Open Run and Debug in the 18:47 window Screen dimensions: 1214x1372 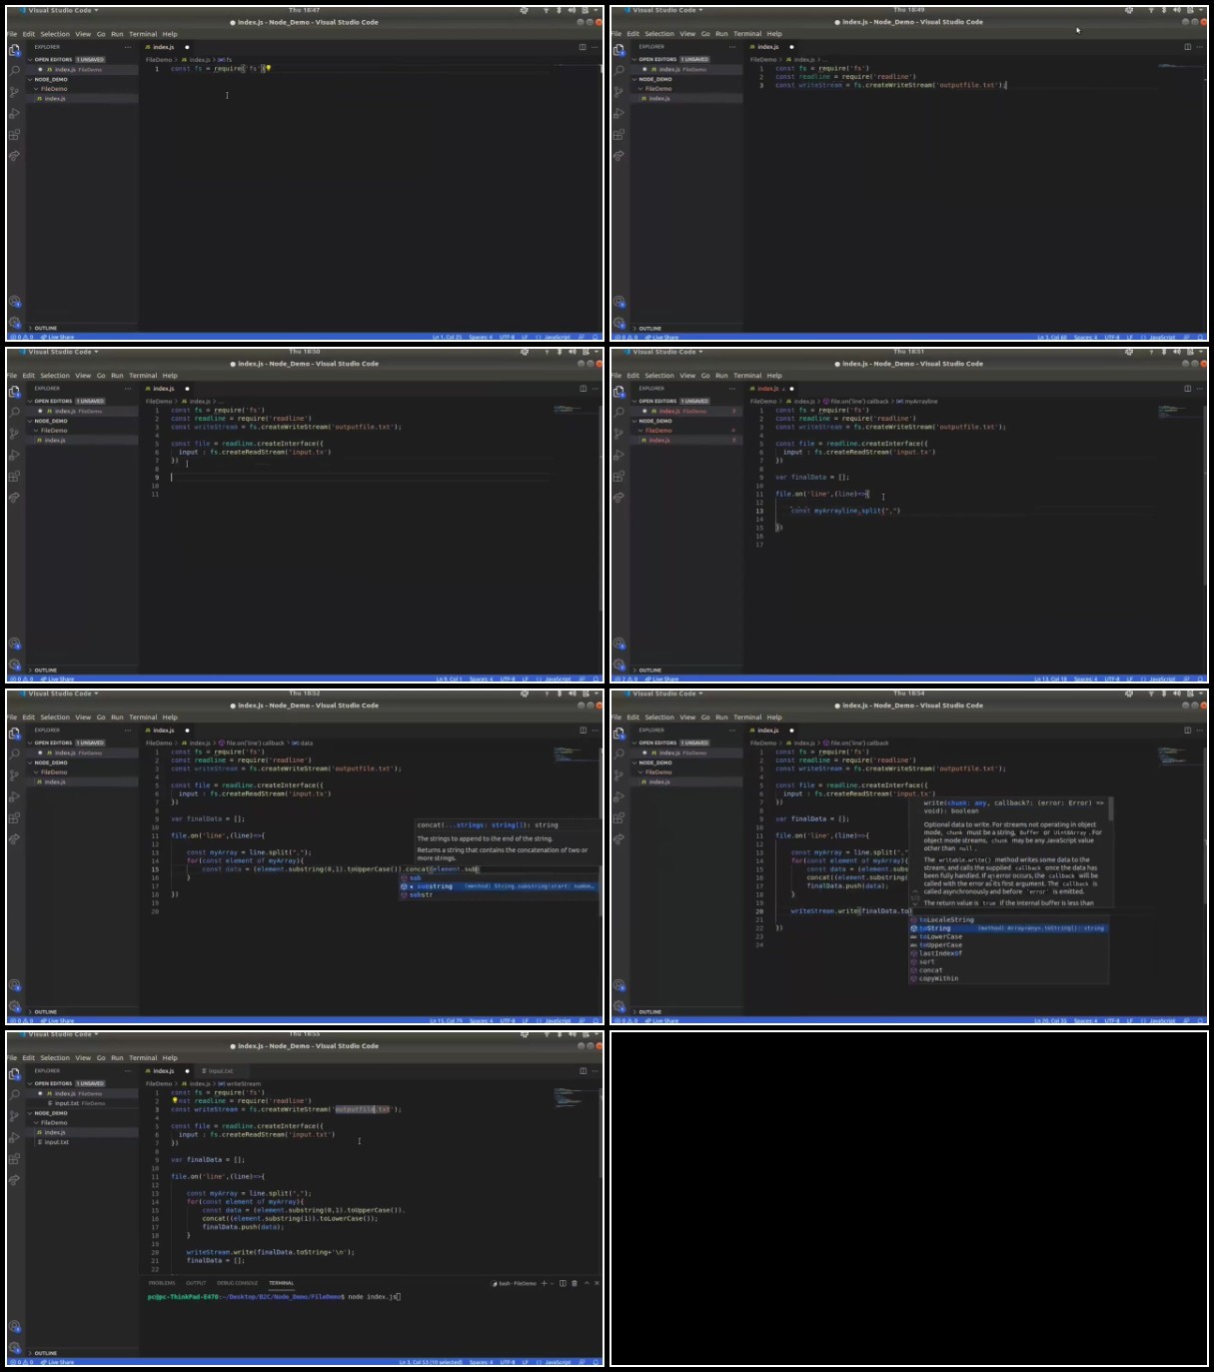point(14,113)
